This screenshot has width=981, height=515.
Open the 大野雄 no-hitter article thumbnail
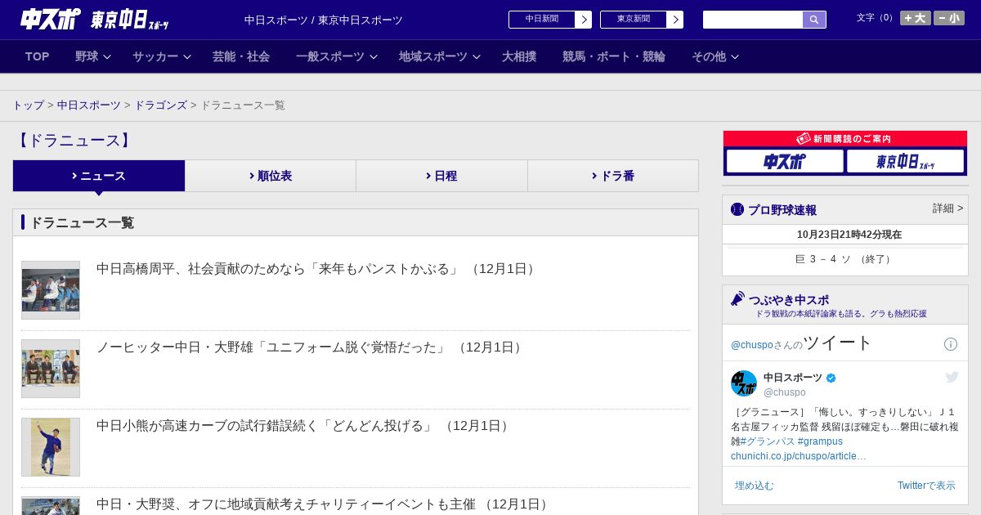[51, 369]
